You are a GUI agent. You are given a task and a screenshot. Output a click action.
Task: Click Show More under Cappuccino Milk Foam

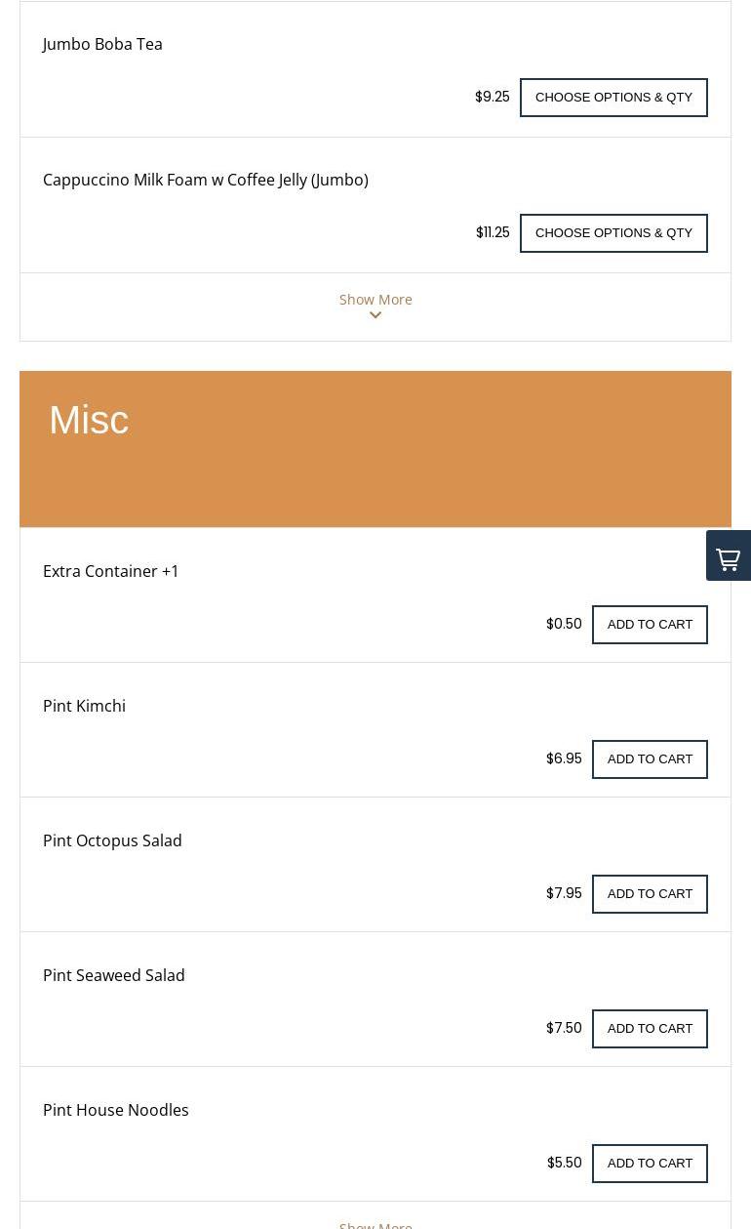(375, 299)
